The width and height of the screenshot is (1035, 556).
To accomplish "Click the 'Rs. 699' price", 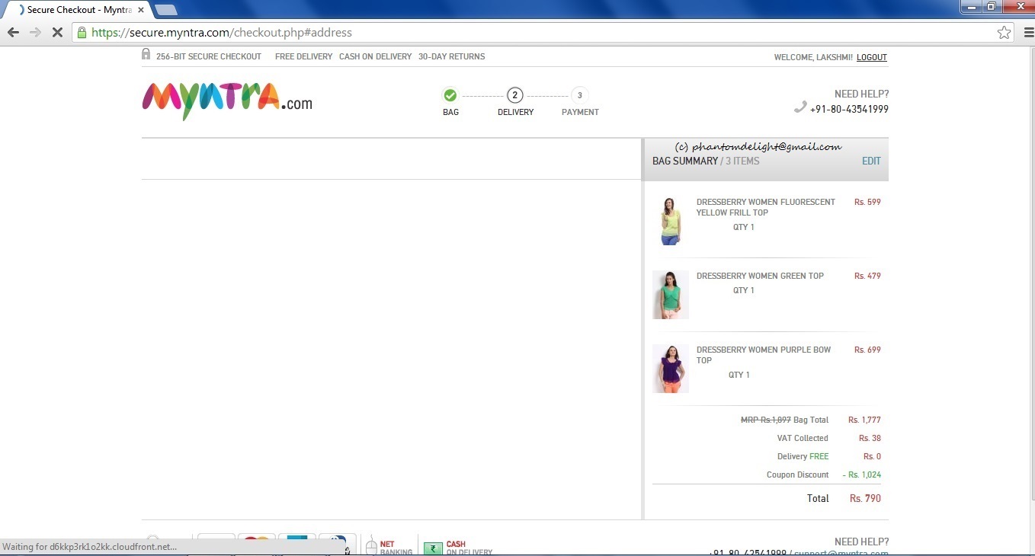I will coord(867,350).
